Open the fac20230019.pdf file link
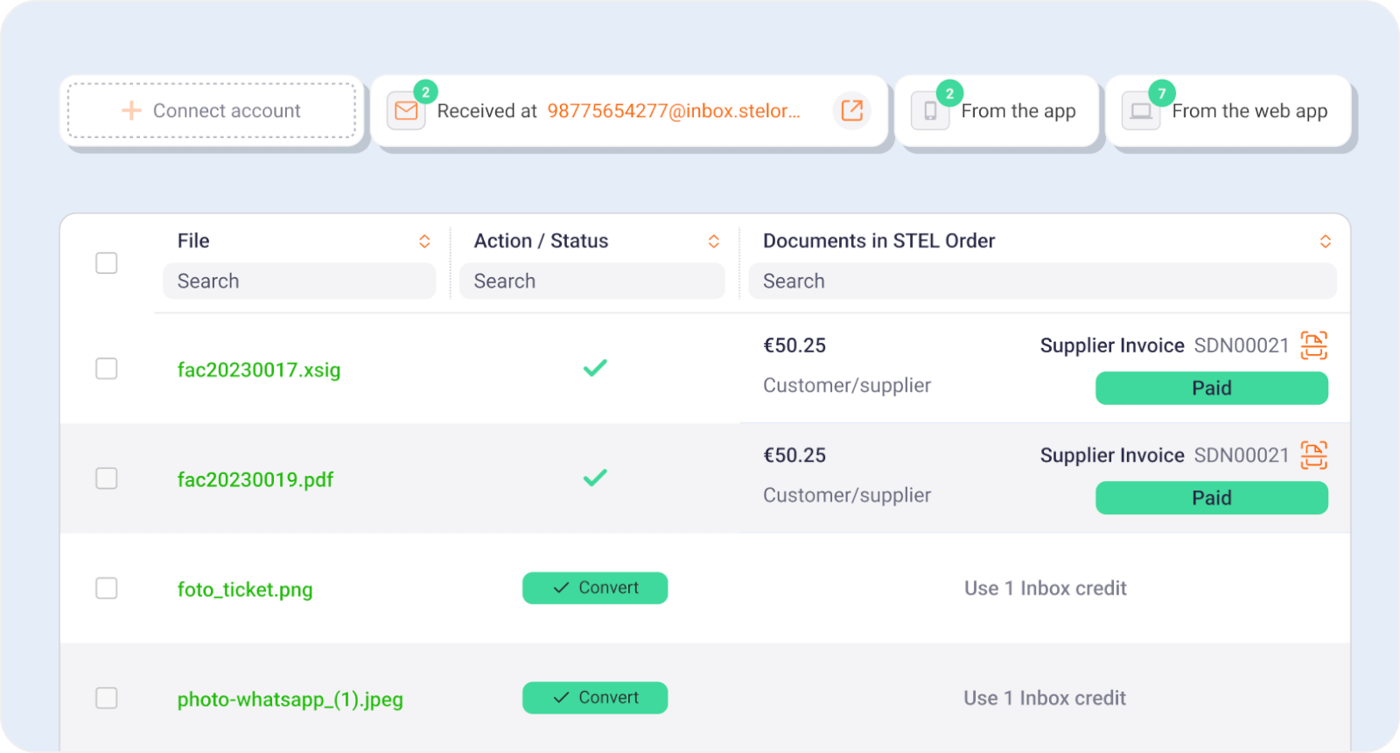Viewport: 1400px width, 753px height. [x=255, y=480]
